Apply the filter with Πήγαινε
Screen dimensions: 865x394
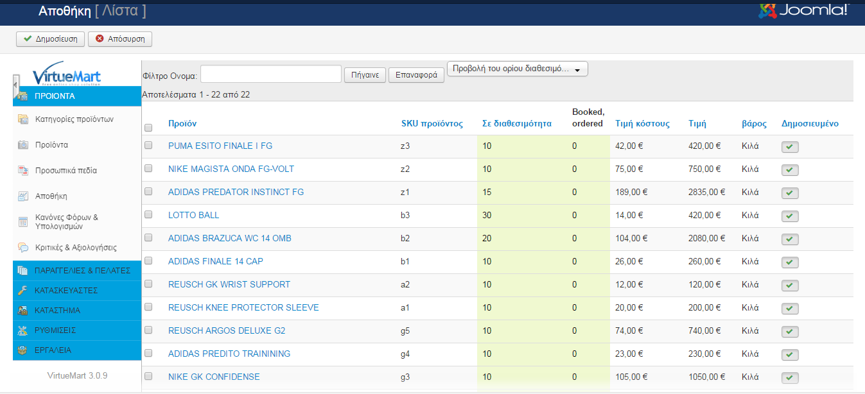365,75
